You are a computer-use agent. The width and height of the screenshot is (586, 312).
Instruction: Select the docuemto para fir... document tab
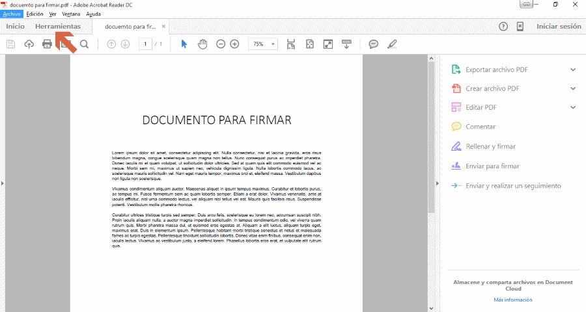click(x=130, y=27)
